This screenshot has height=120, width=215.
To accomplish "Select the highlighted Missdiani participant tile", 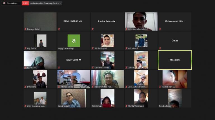I will pyautogui.click(x=175, y=60).
